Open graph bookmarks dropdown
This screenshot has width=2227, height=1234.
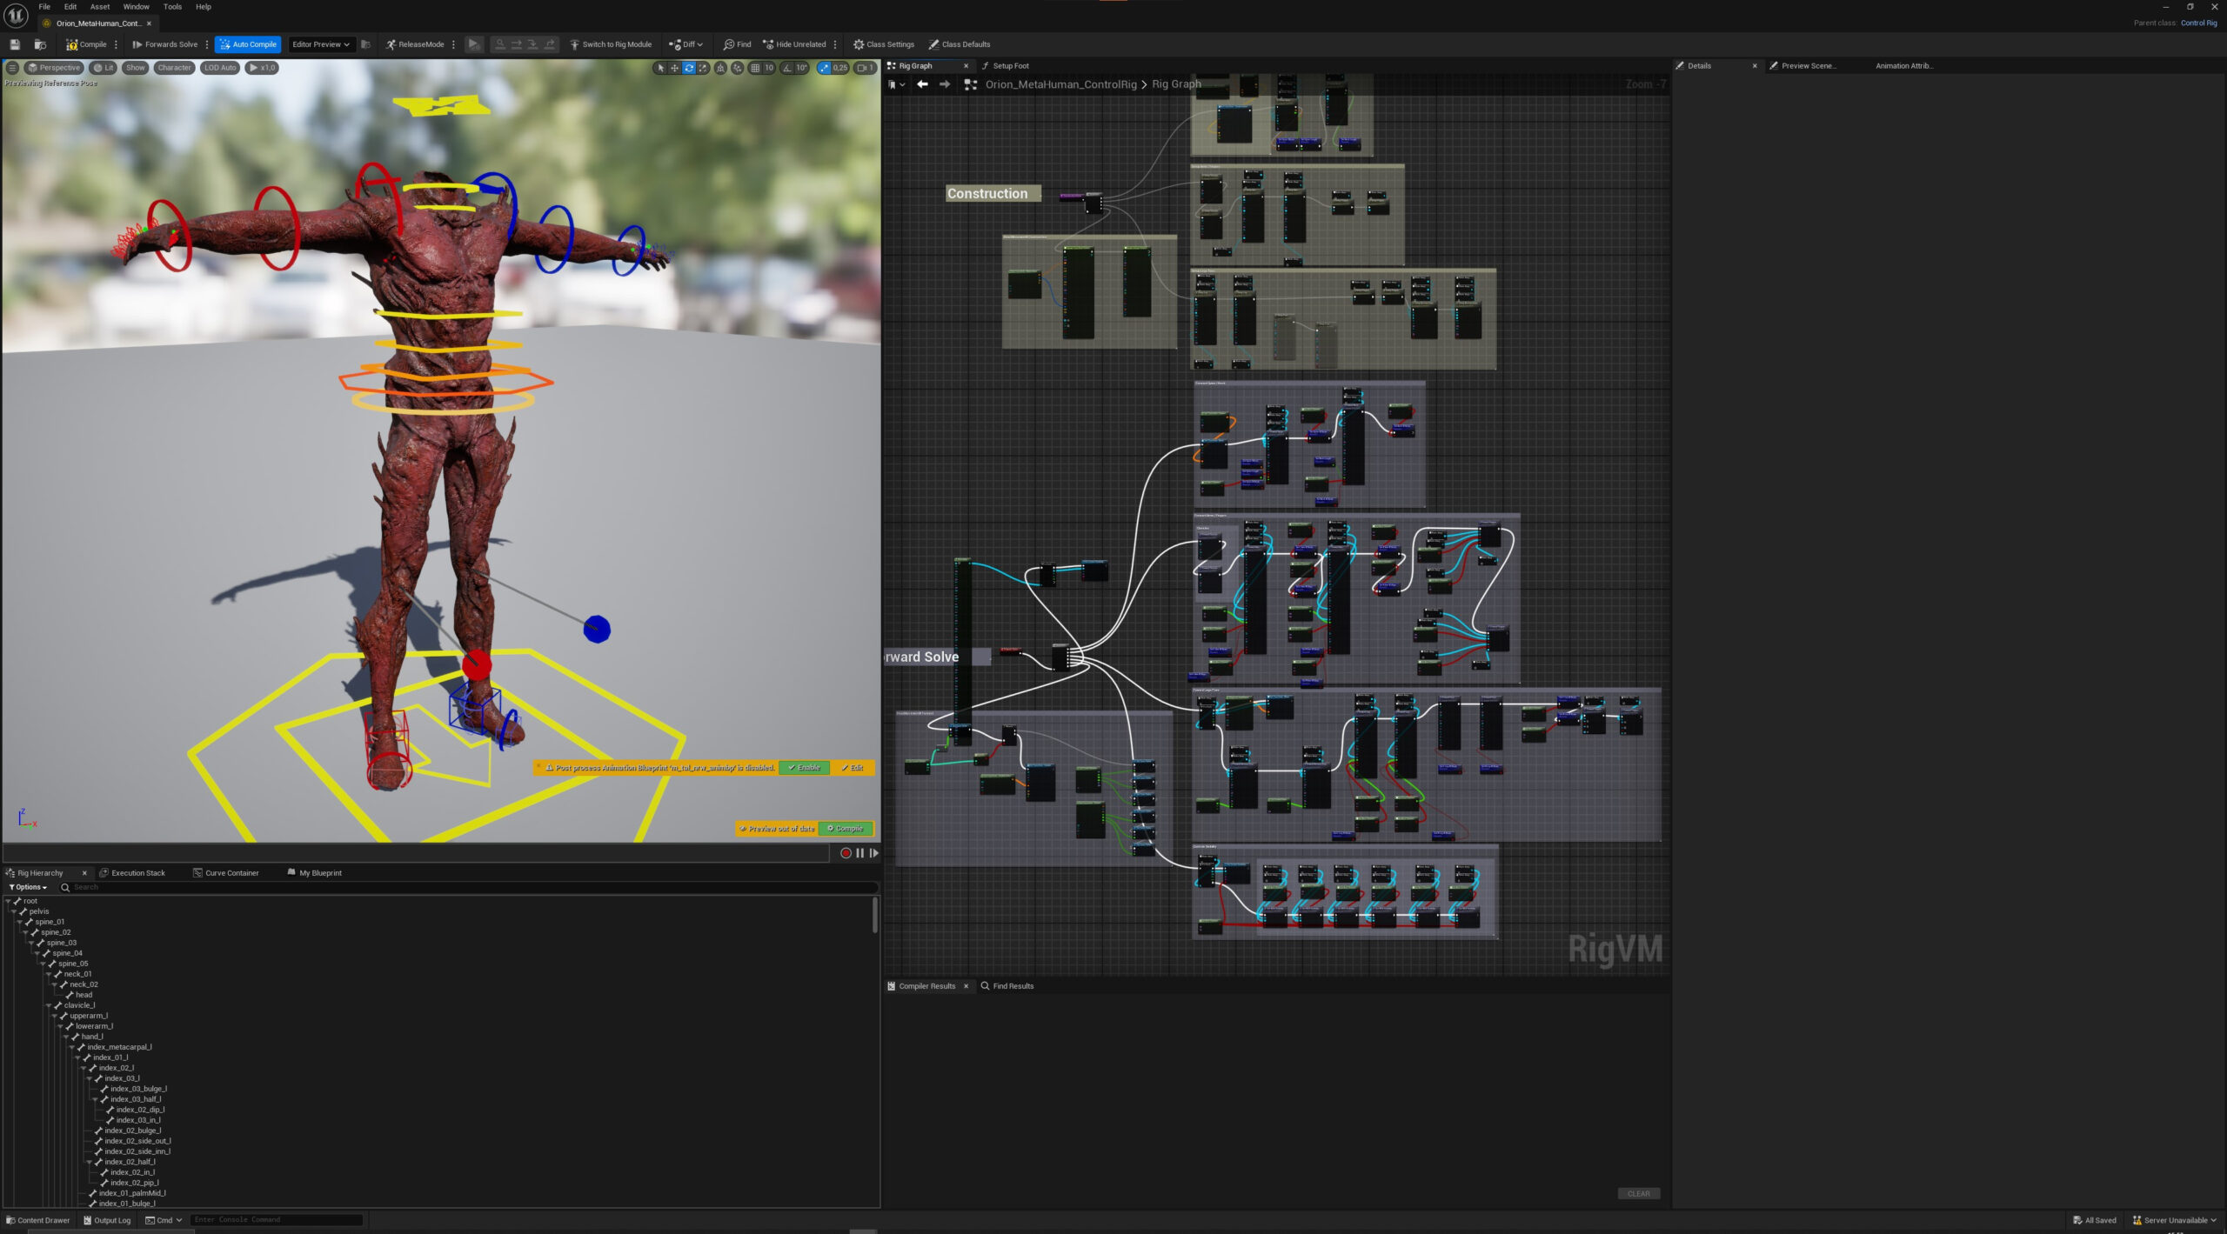(x=896, y=84)
